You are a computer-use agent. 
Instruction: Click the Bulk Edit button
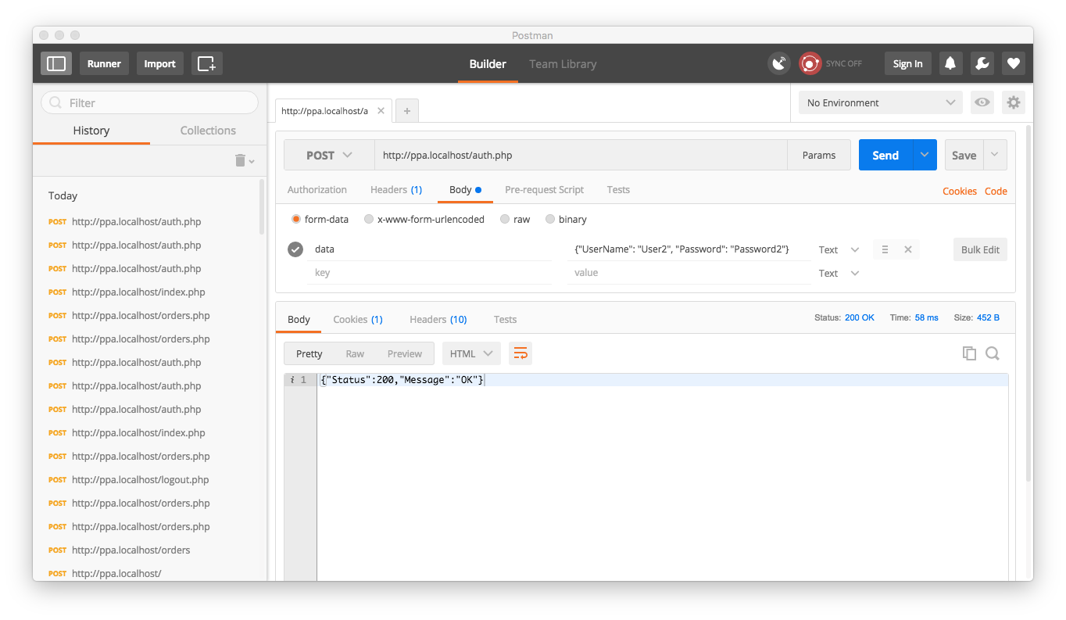coord(980,249)
